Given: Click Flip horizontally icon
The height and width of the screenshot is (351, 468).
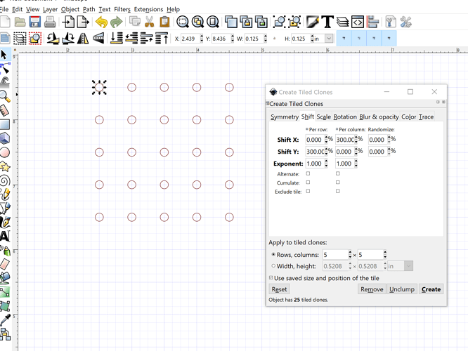Looking at the screenshot, I should point(83,39).
